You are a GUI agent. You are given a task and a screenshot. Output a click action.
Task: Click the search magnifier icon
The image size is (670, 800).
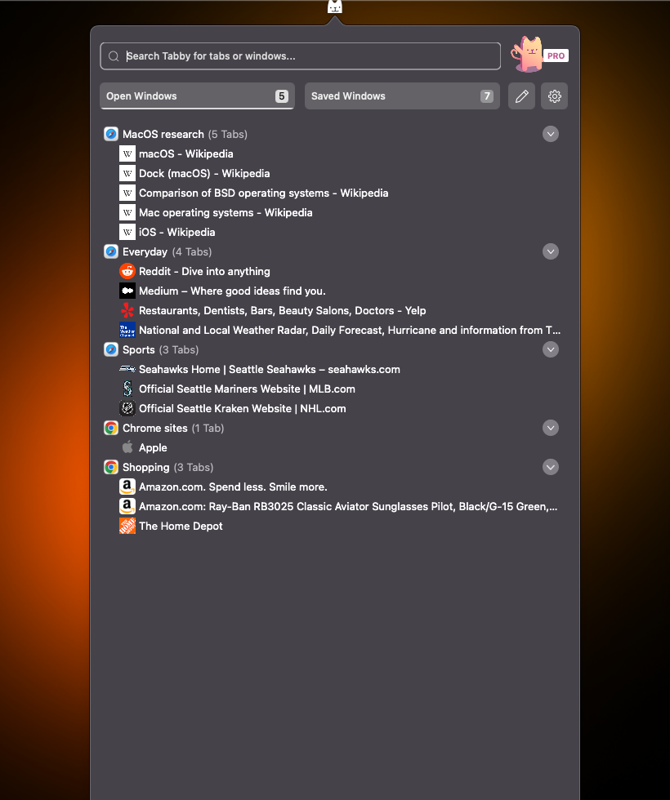pos(114,56)
